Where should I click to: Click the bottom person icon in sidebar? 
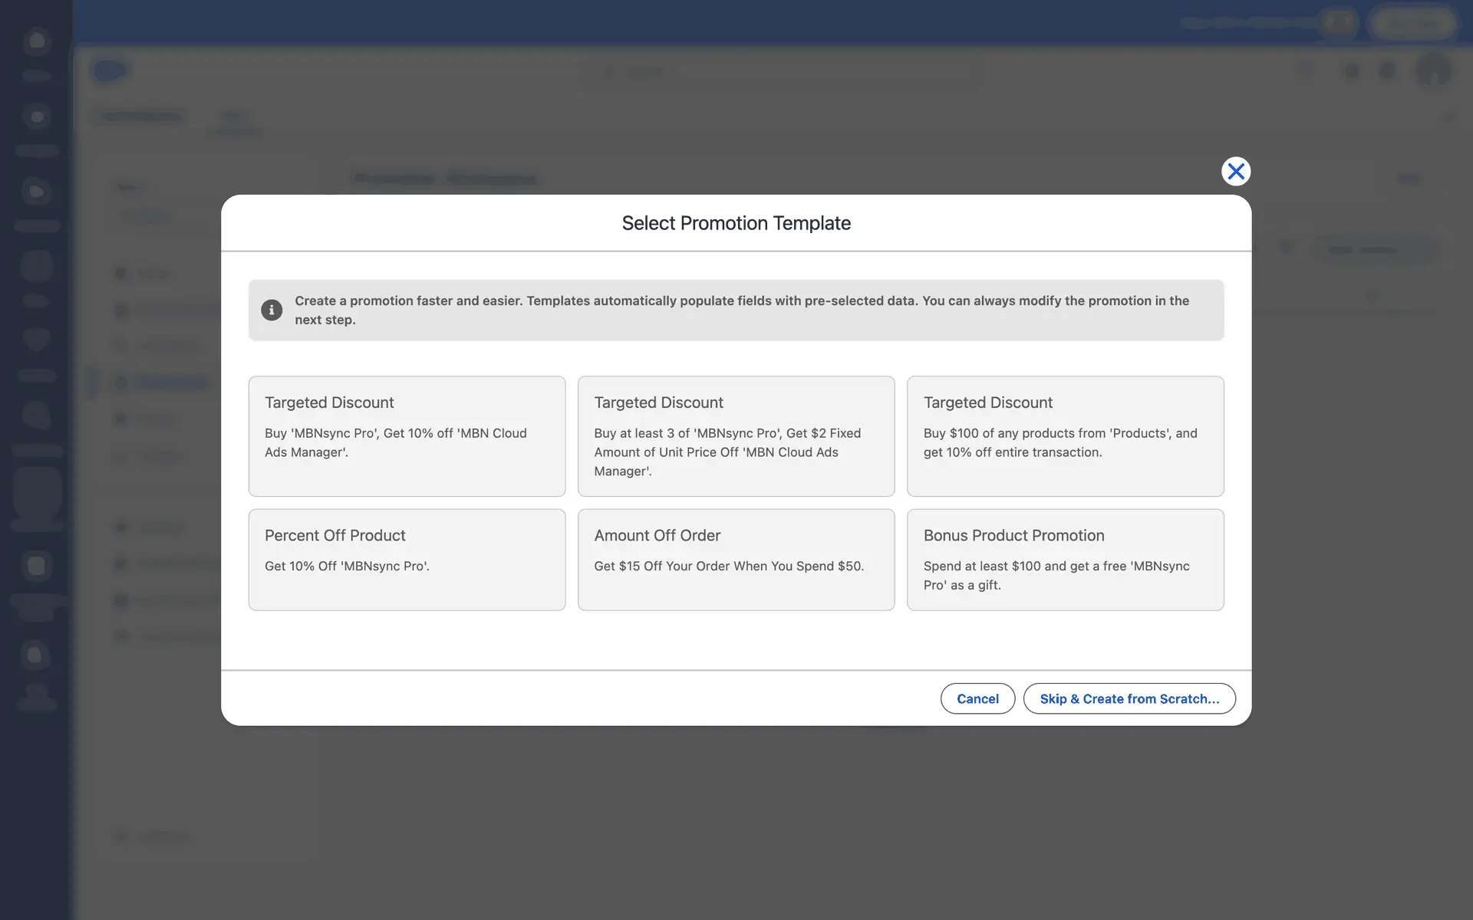[x=36, y=696]
